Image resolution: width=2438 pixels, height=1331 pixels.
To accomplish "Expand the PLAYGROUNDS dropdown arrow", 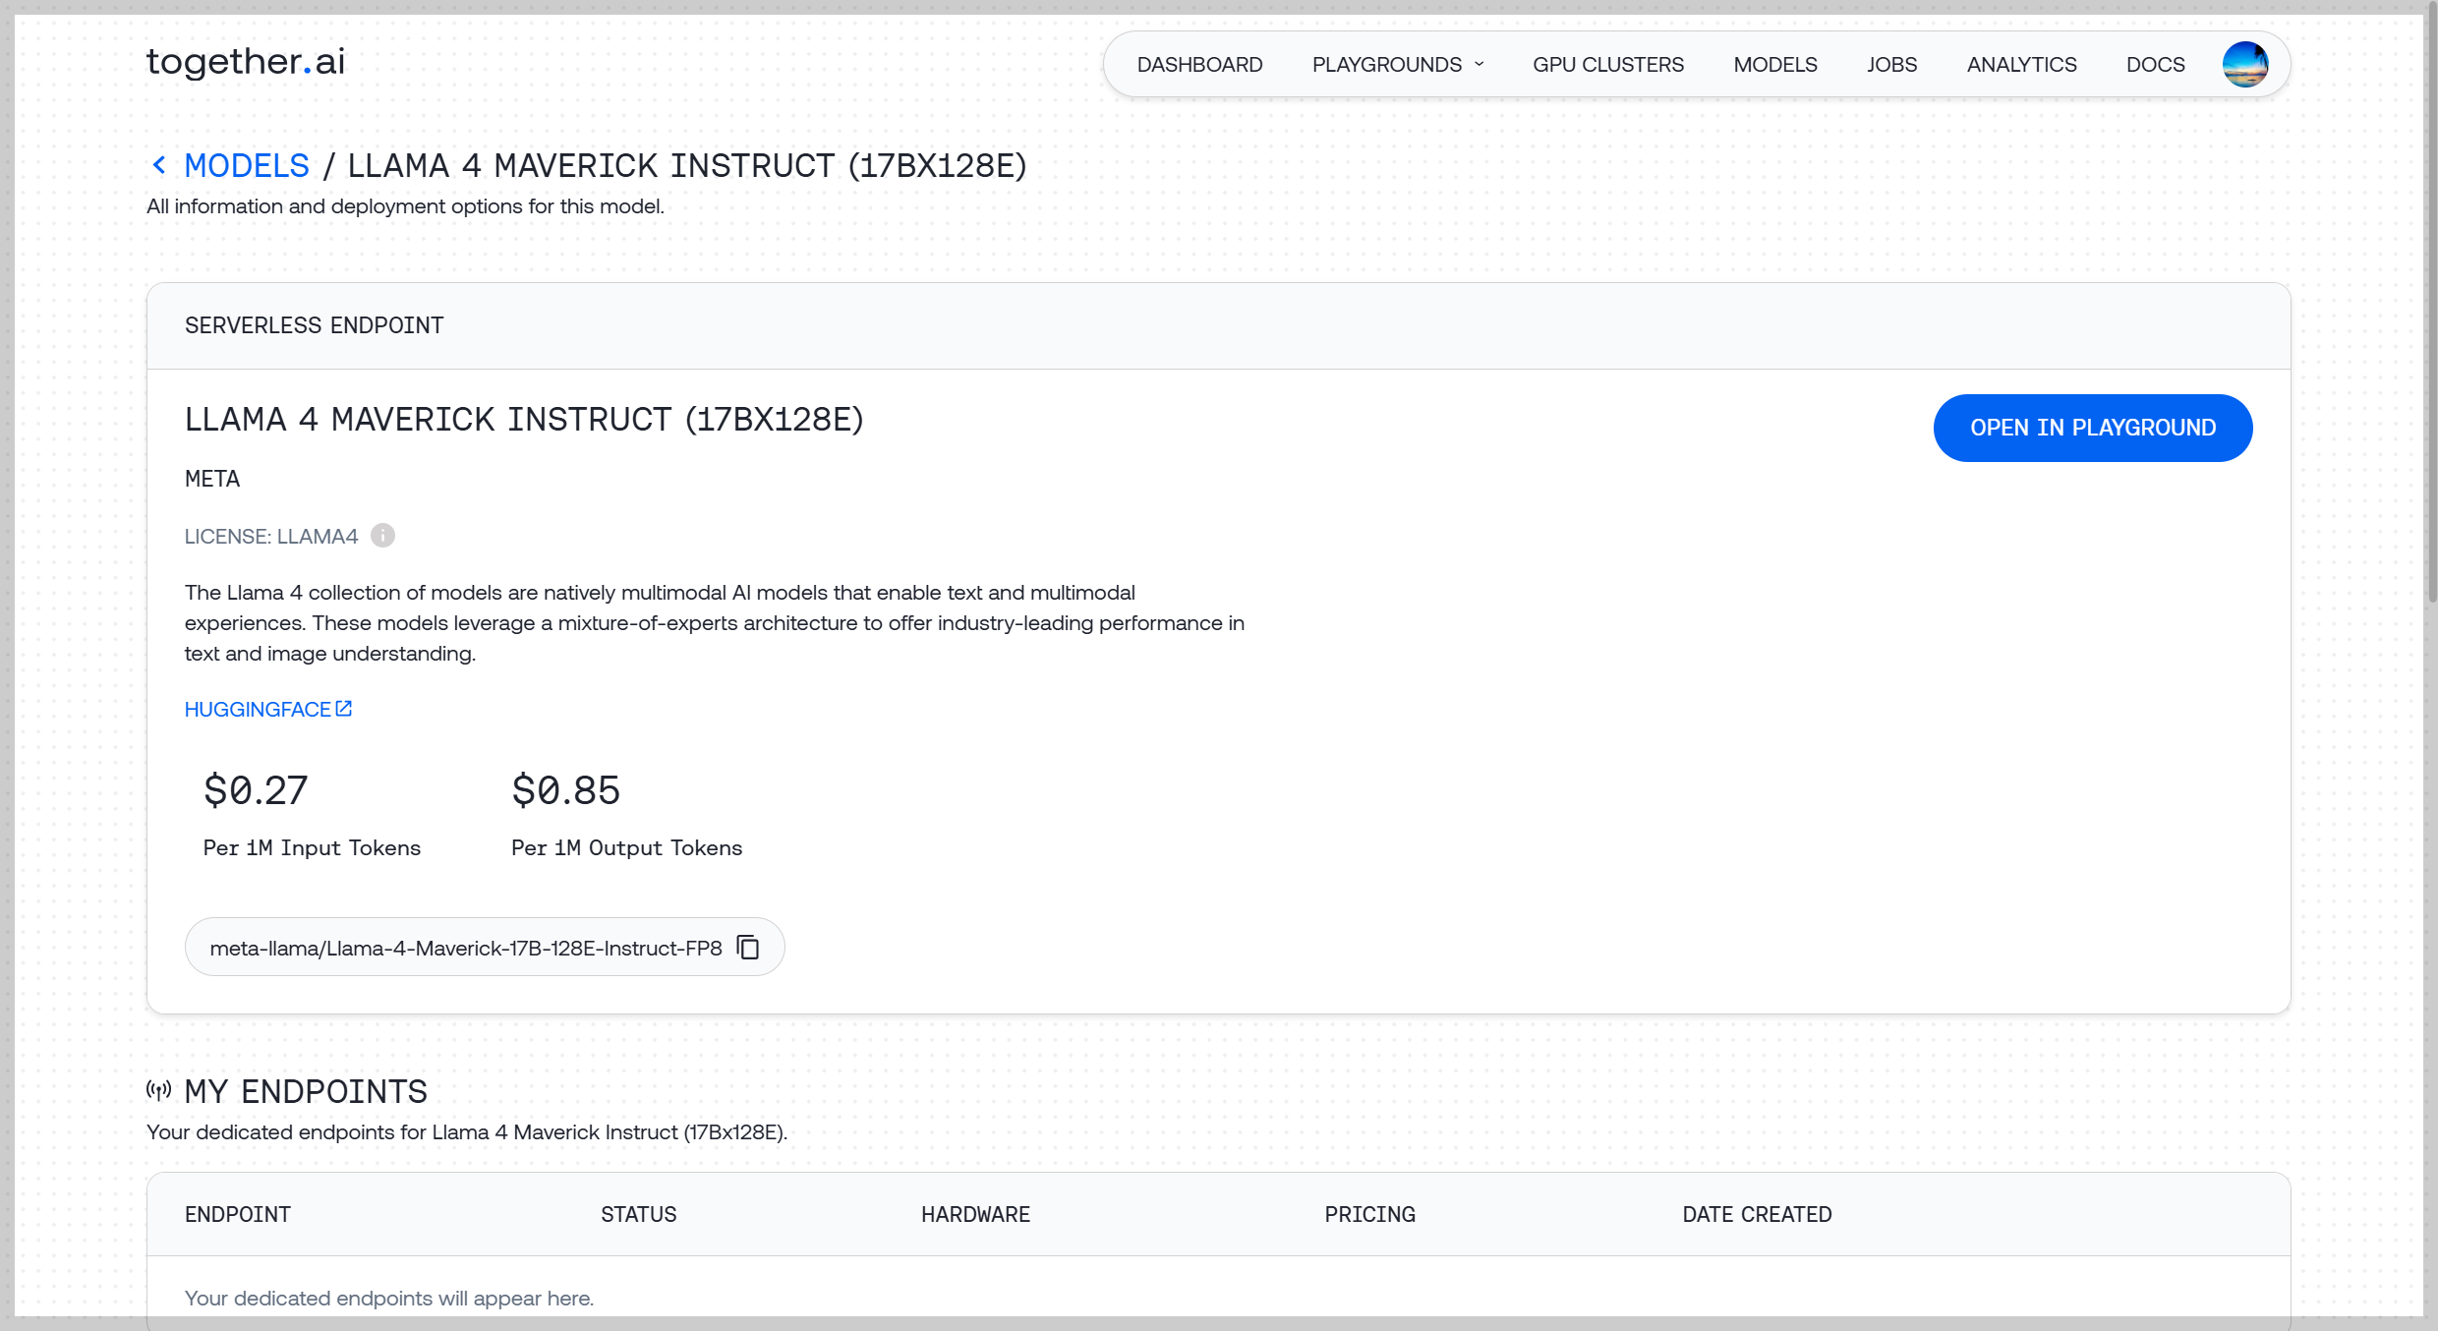I will (x=1479, y=64).
